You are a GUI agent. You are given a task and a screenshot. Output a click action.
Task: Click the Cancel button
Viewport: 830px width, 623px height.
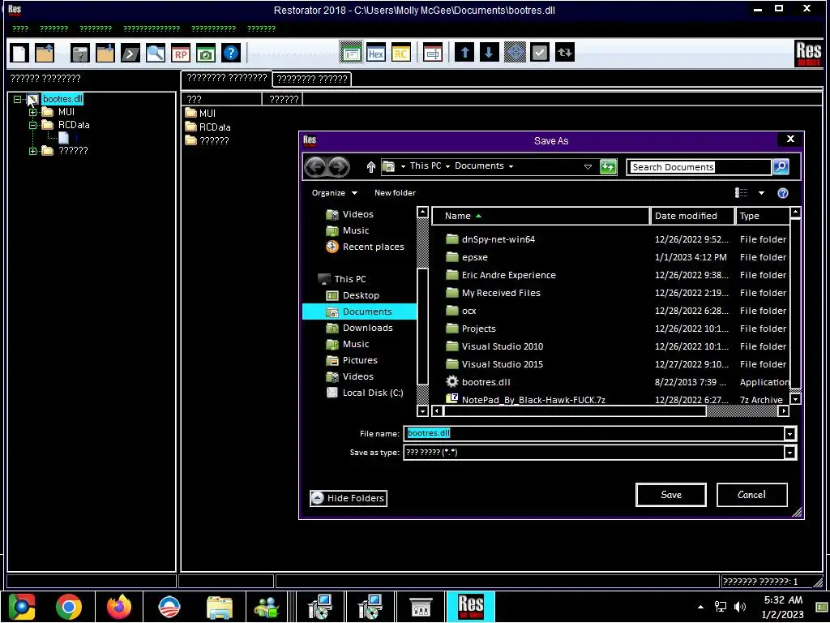pyautogui.click(x=751, y=495)
